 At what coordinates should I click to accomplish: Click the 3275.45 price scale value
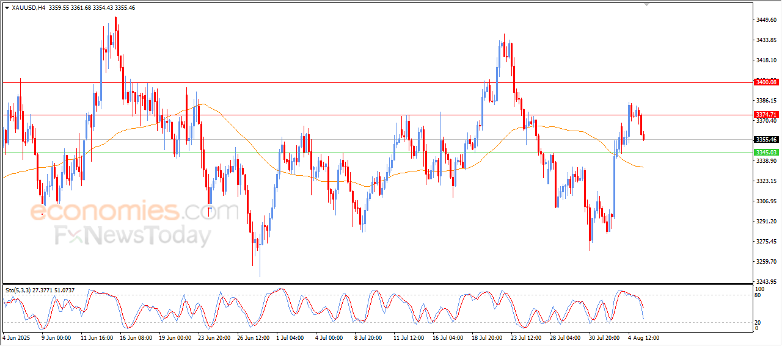point(766,241)
